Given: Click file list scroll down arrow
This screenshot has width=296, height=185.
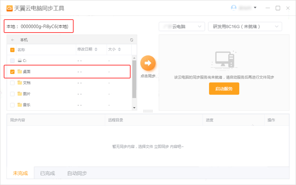Looking at the screenshot, I should pos(134,108).
